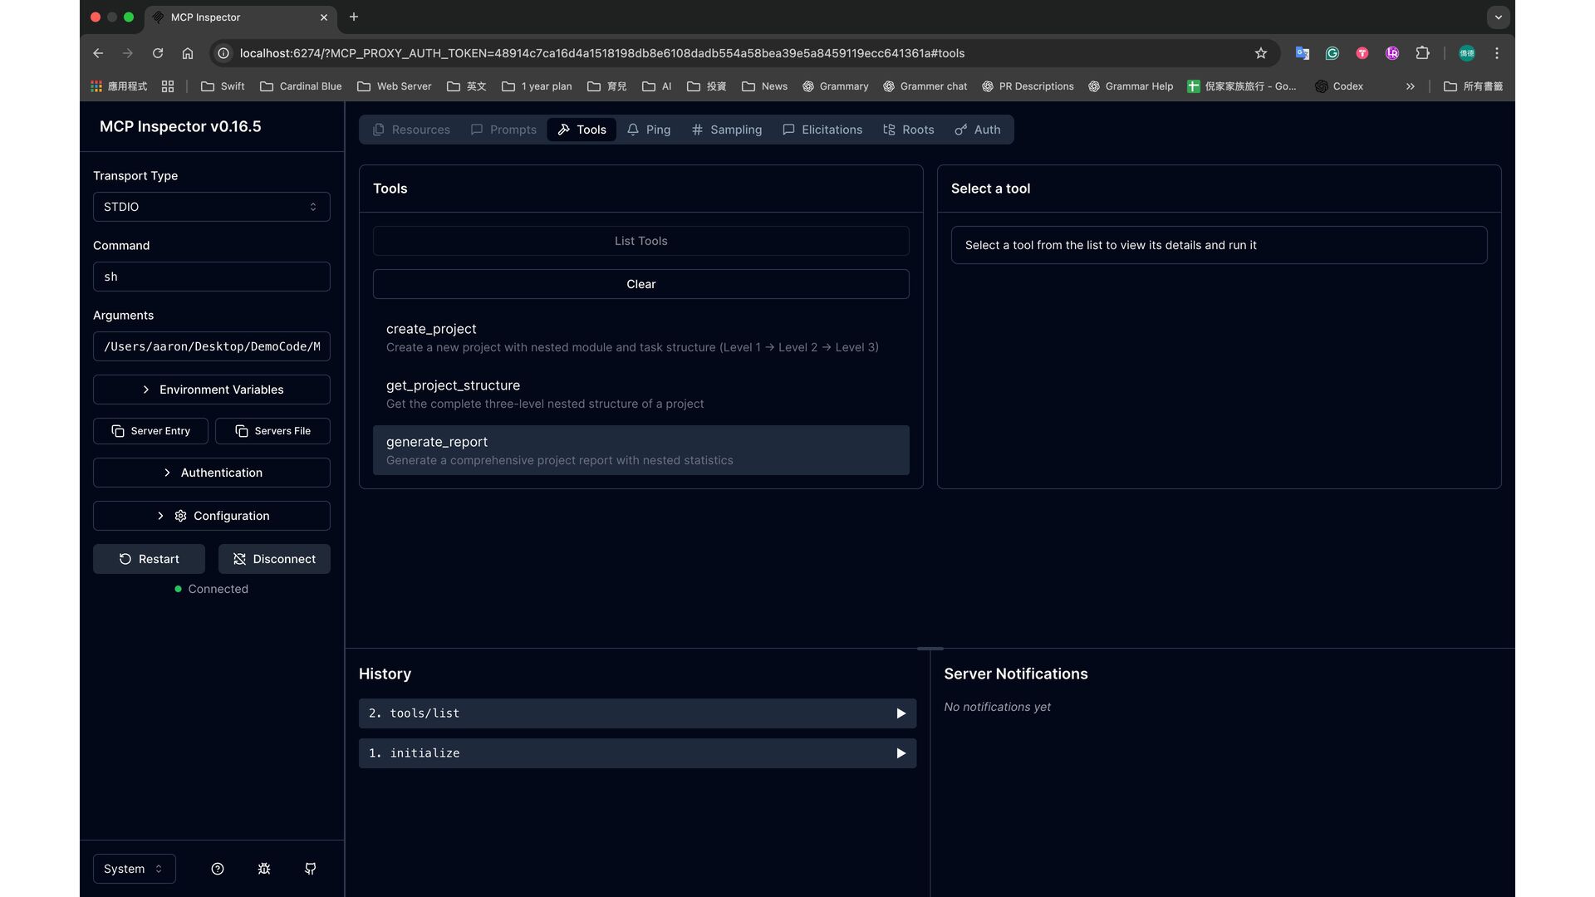The height and width of the screenshot is (897, 1595).
Task: Expand the initialize history entry
Action: tap(637, 753)
